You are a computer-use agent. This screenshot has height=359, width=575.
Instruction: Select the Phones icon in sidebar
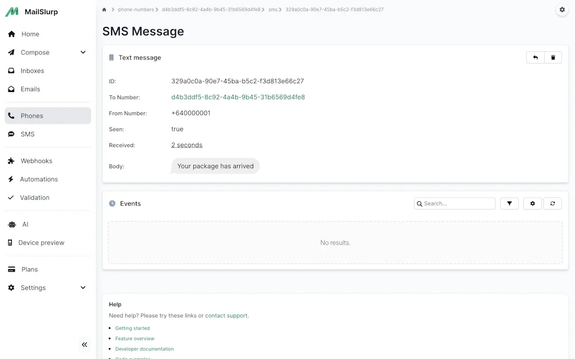pos(12,116)
